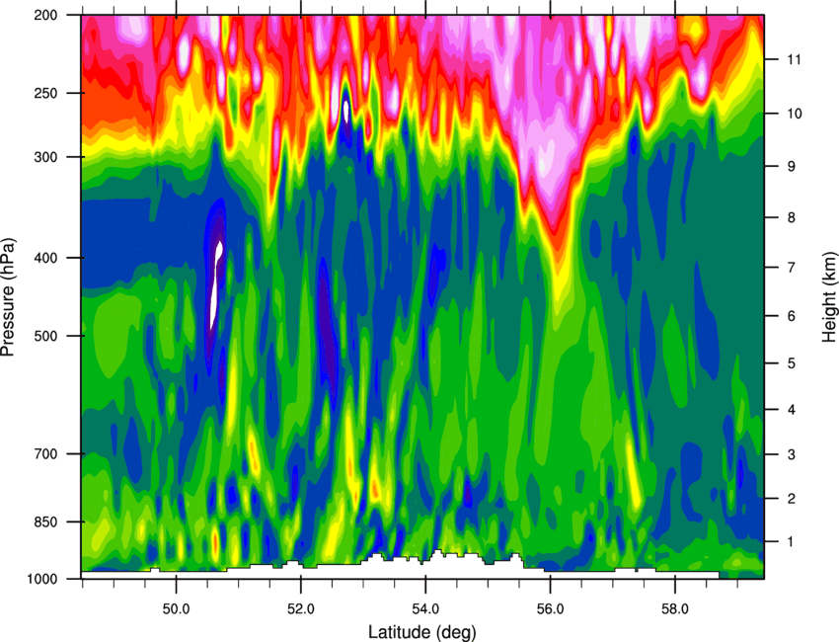Pick the 9 km height label
The width and height of the screenshot is (839, 642).
pyautogui.click(x=792, y=166)
